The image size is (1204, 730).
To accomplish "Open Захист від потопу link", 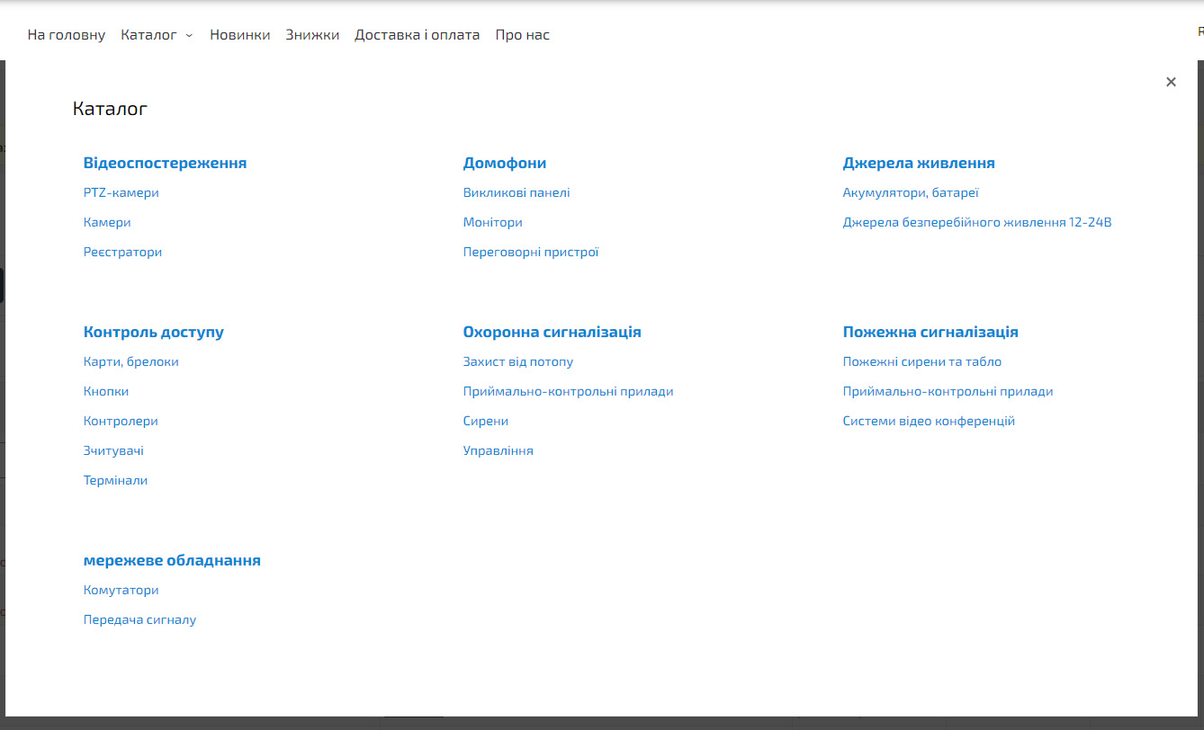I will click(x=517, y=361).
